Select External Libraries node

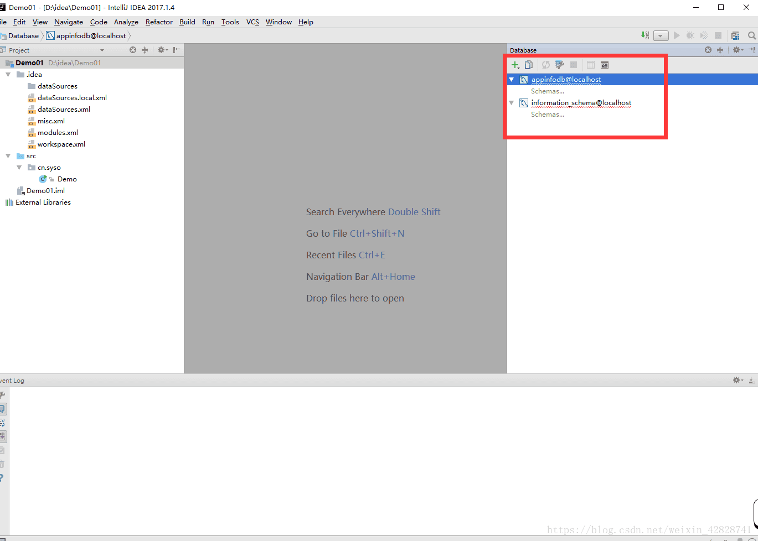[x=43, y=202]
